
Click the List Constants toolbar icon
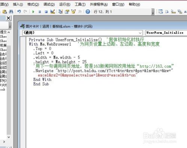click(167, 12)
